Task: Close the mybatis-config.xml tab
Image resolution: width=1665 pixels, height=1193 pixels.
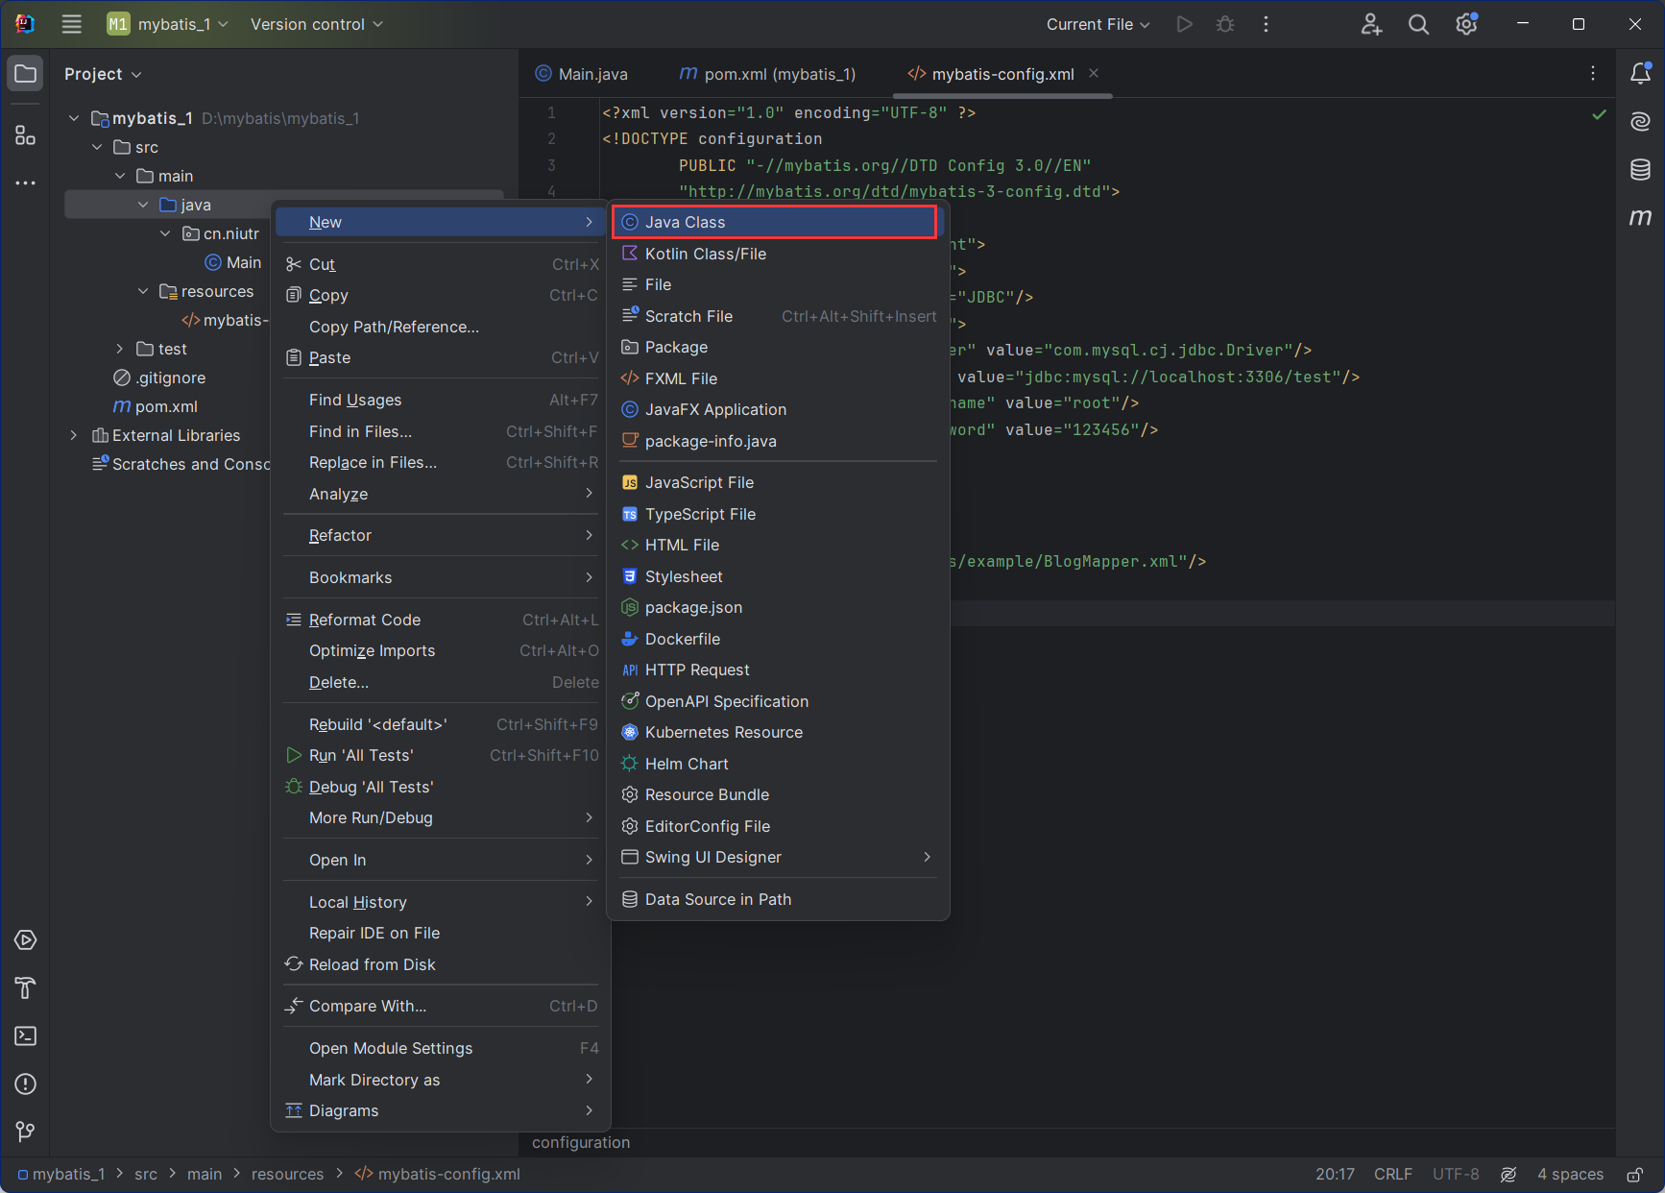Action: pyautogui.click(x=1094, y=74)
